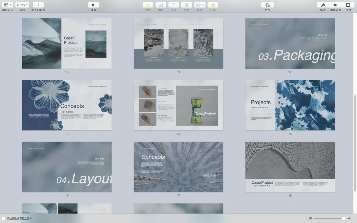Select slide 13 Concepts with blue flowers

tap(67, 105)
